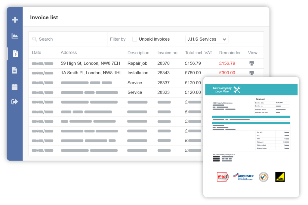Sort by the Date column header
The width and height of the screenshot is (308, 205).
(37, 52)
